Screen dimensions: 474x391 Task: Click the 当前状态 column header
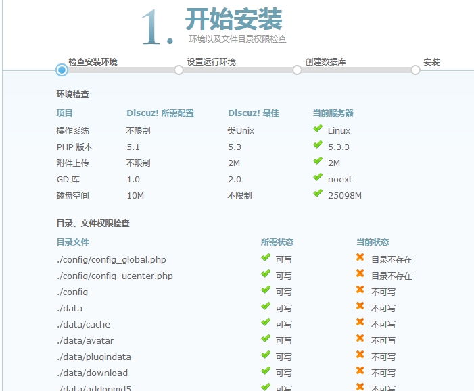click(373, 242)
